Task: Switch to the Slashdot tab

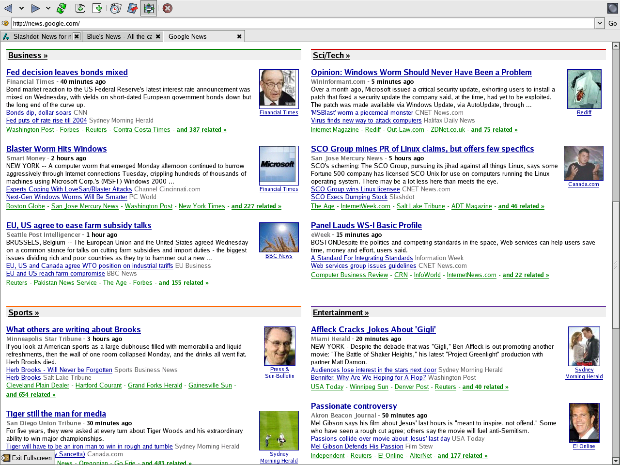Action: coord(41,36)
